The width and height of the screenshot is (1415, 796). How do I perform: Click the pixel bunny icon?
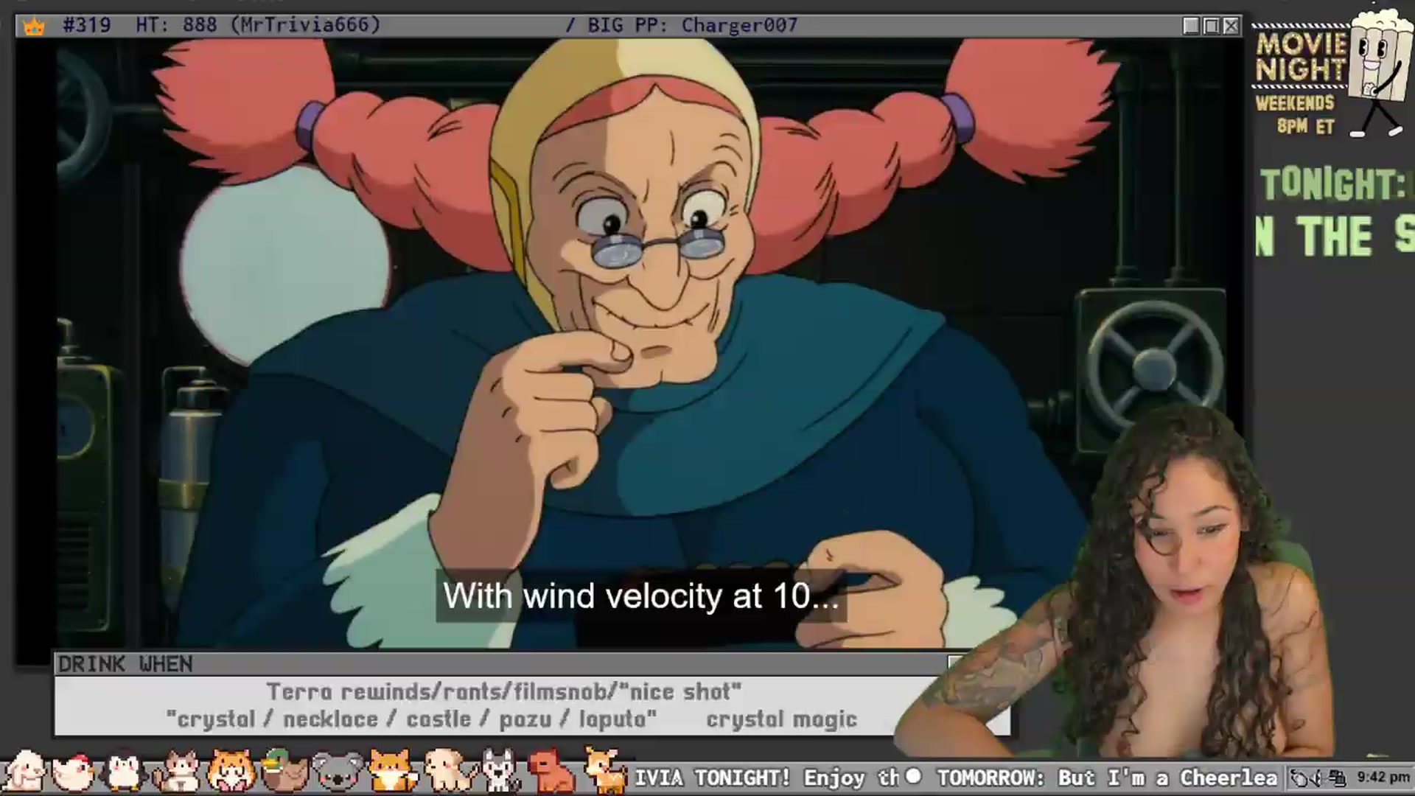coord(24,771)
